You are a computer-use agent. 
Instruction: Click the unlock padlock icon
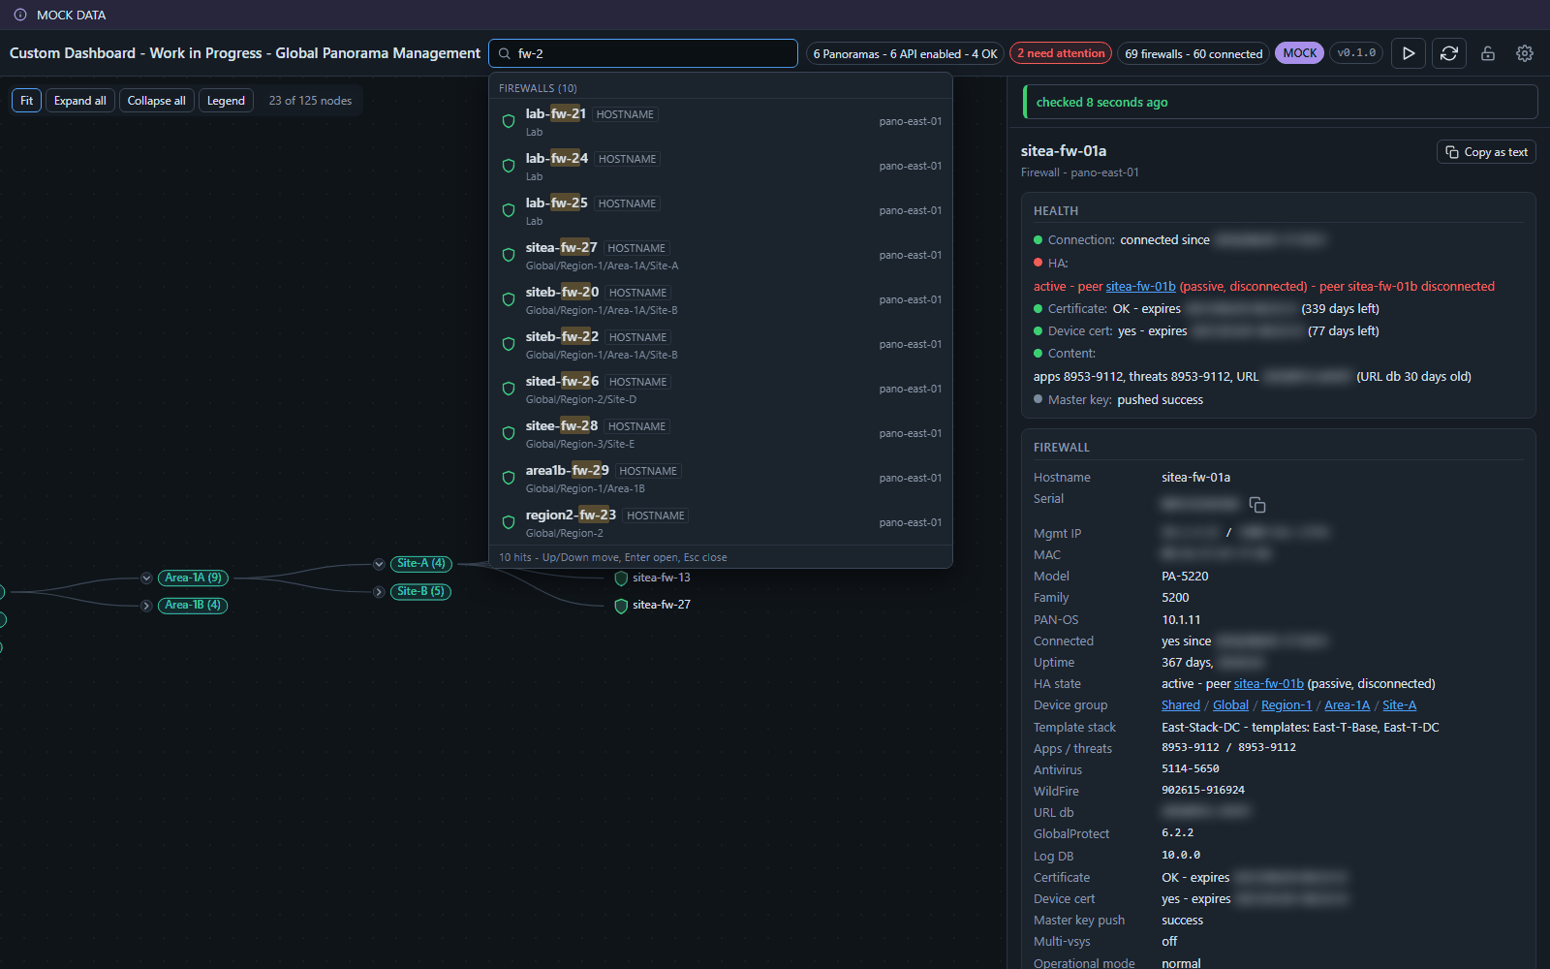click(x=1488, y=53)
